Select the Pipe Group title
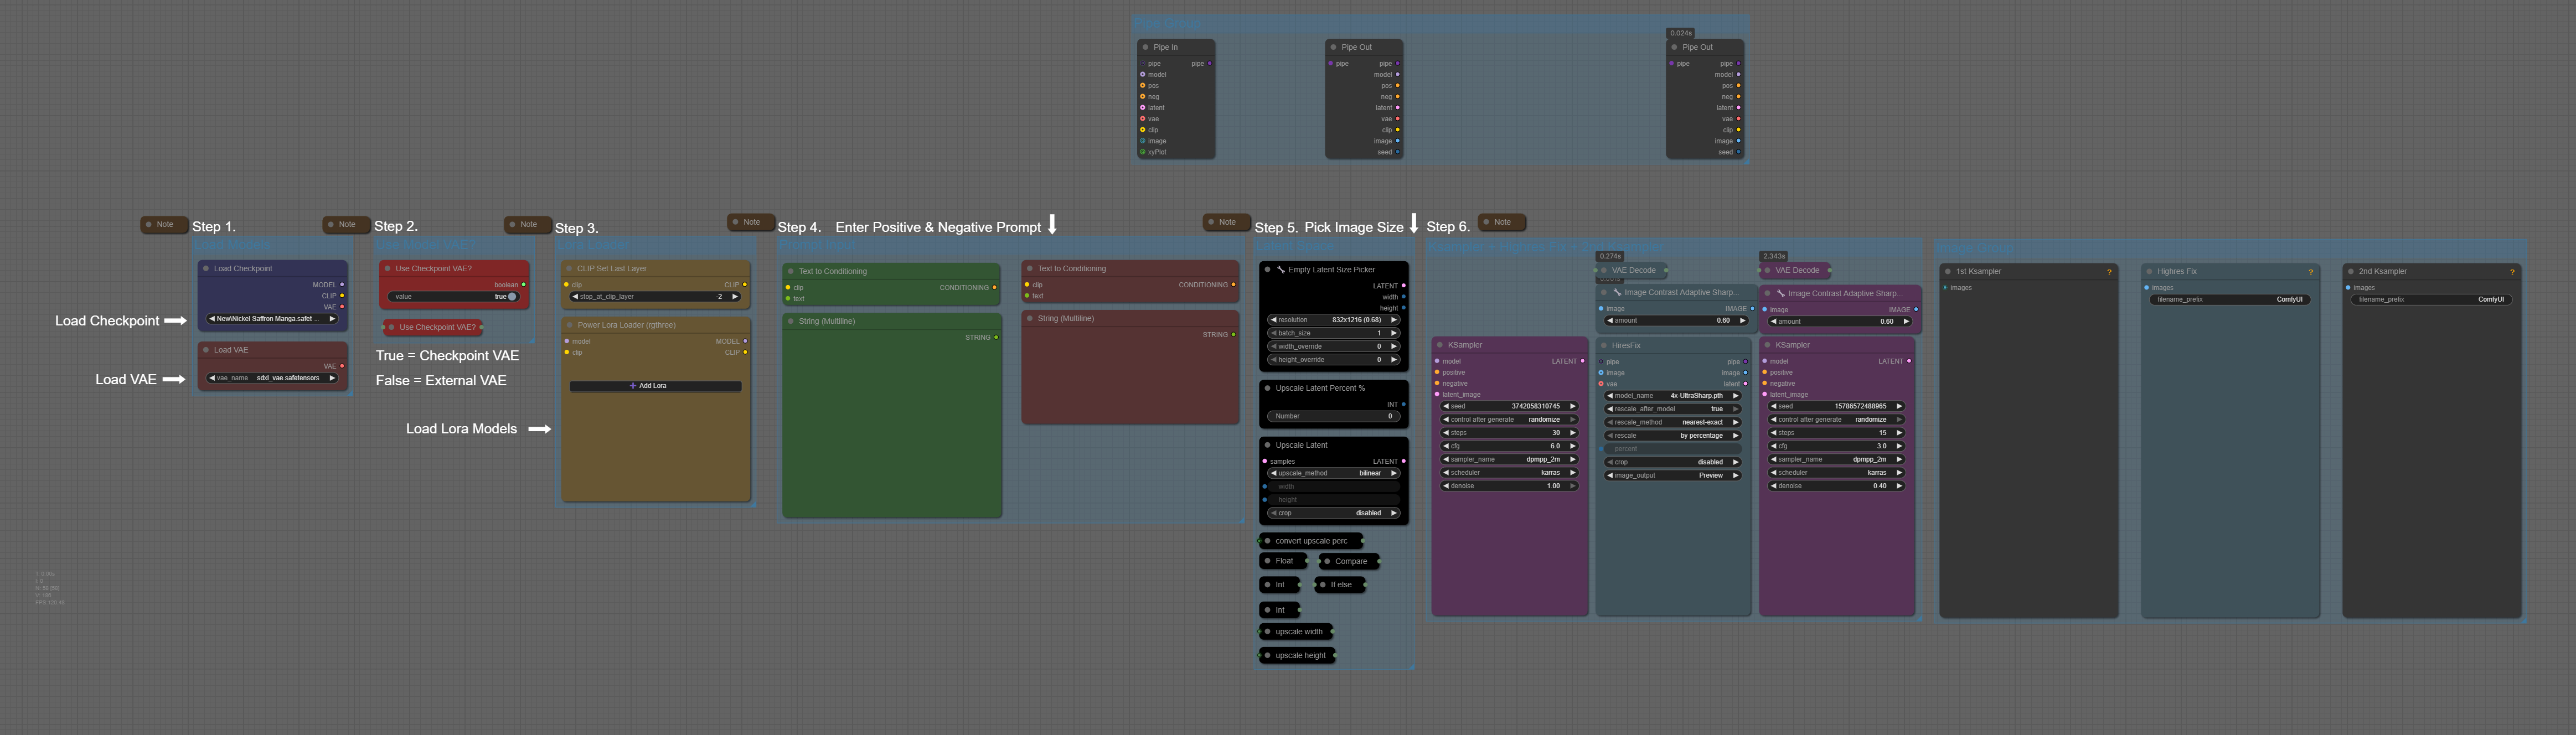This screenshot has width=2576, height=735. pyautogui.click(x=1167, y=23)
